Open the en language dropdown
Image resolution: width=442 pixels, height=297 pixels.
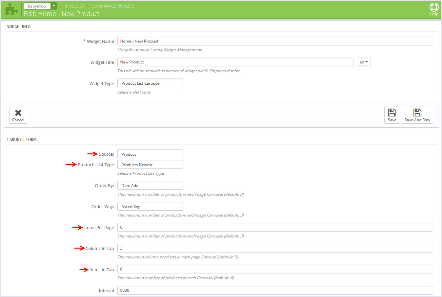(364, 62)
